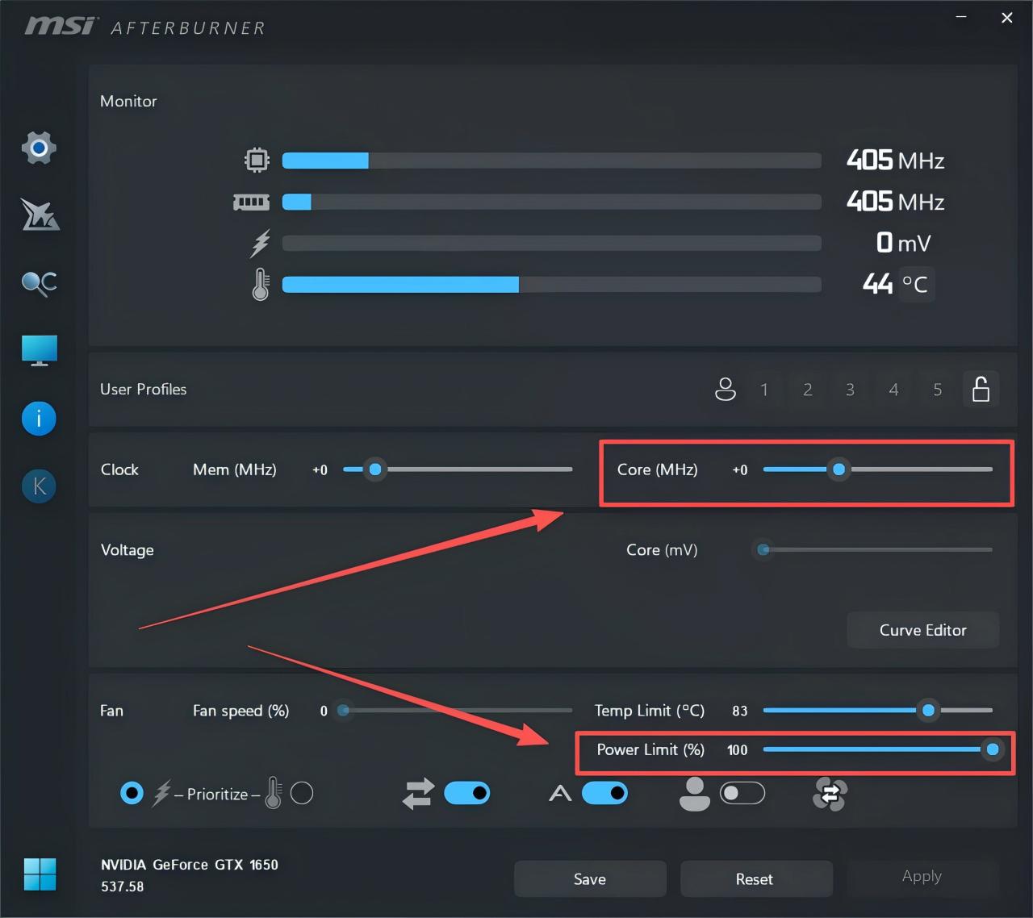The width and height of the screenshot is (1033, 918).
Task: Click the Core (mV) voltage slider
Action: point(873,549)
